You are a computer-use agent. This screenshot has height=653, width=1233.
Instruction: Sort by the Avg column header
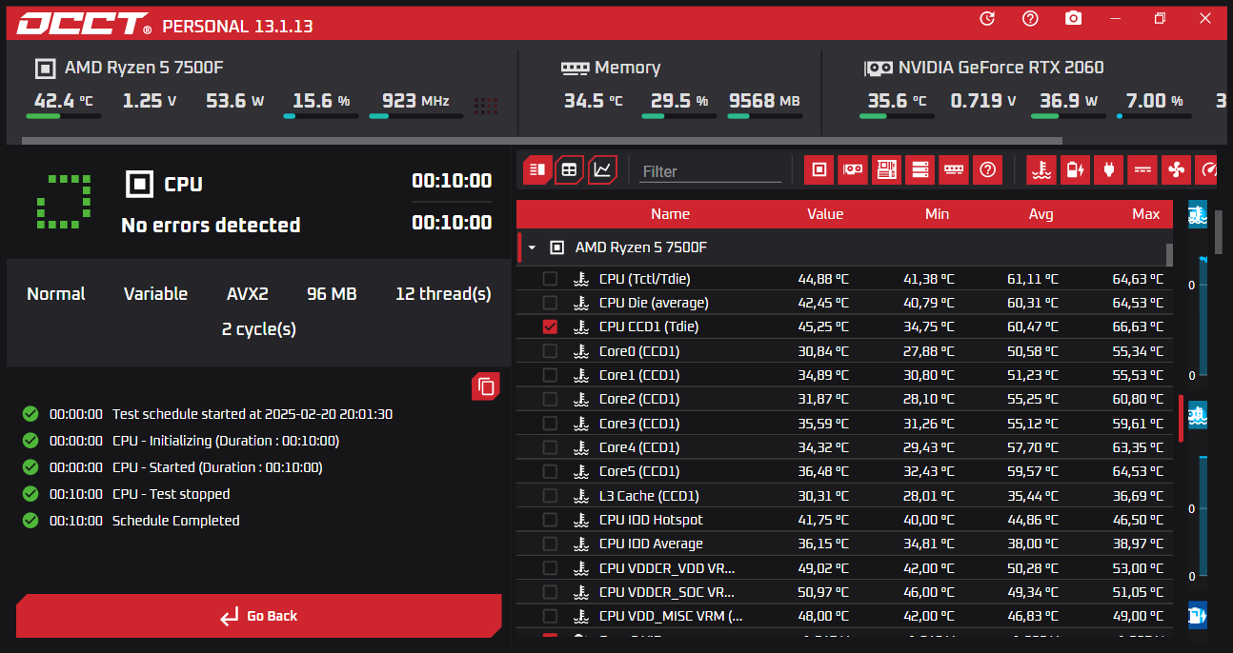pyautogui.click(x=1041, y=214)
